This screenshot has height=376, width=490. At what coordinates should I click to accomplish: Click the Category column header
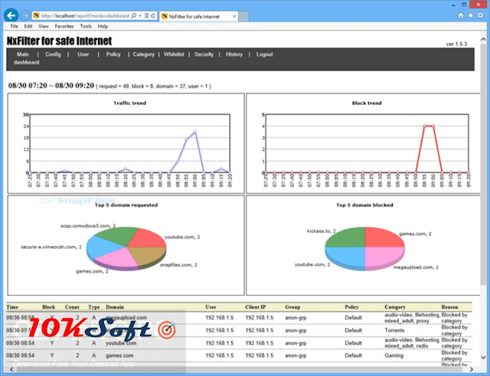coord(395,307)
